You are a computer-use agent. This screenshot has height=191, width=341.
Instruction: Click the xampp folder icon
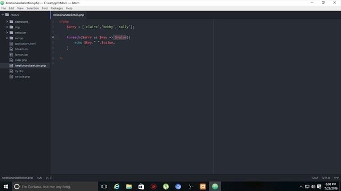[x=11, y=38]
